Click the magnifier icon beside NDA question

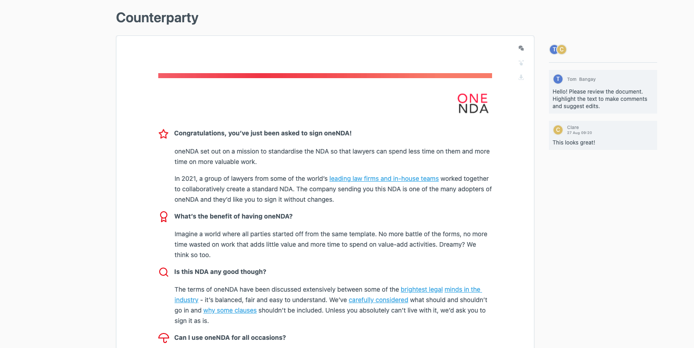(x=164, y=272)
